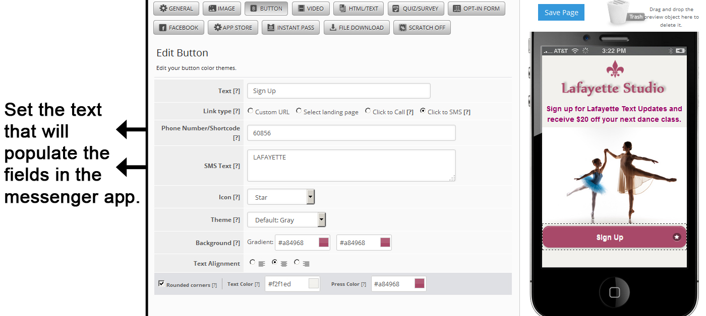Open help [?] next to SMS Text
Screen dimensions: 706x316
(x=237, y=166)
